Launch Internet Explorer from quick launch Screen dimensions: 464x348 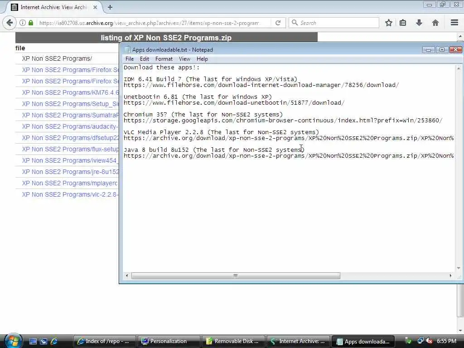[x=54, y=341]
